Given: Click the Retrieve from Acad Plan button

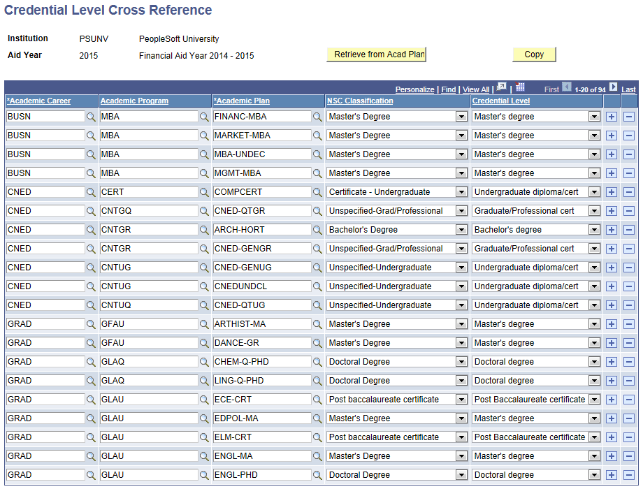Looking at the screenshot, I should tap(376, 54).
